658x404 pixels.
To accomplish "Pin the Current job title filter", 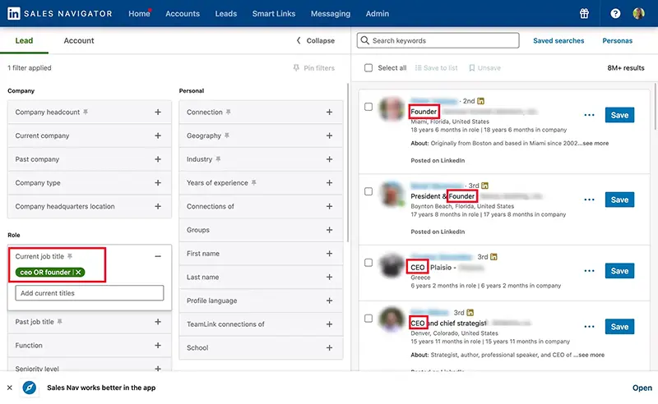I will (70, 256).
